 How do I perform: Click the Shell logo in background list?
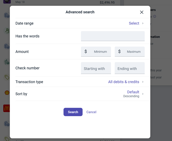point(7,93)
